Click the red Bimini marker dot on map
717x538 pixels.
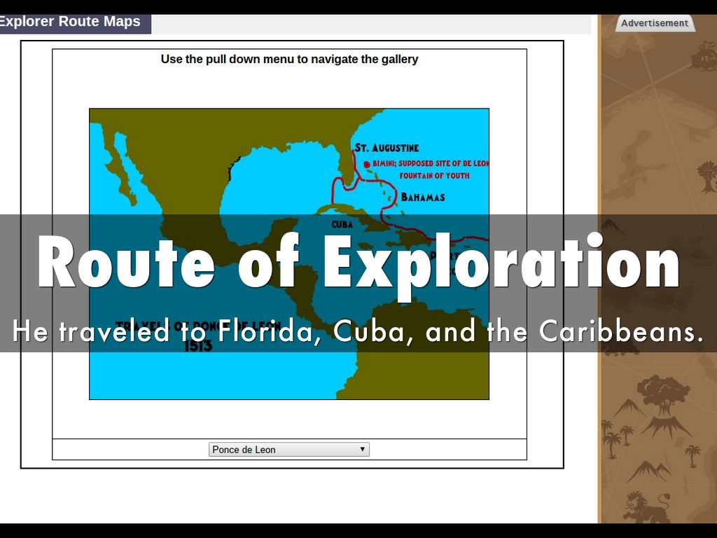tap(367, 165)
